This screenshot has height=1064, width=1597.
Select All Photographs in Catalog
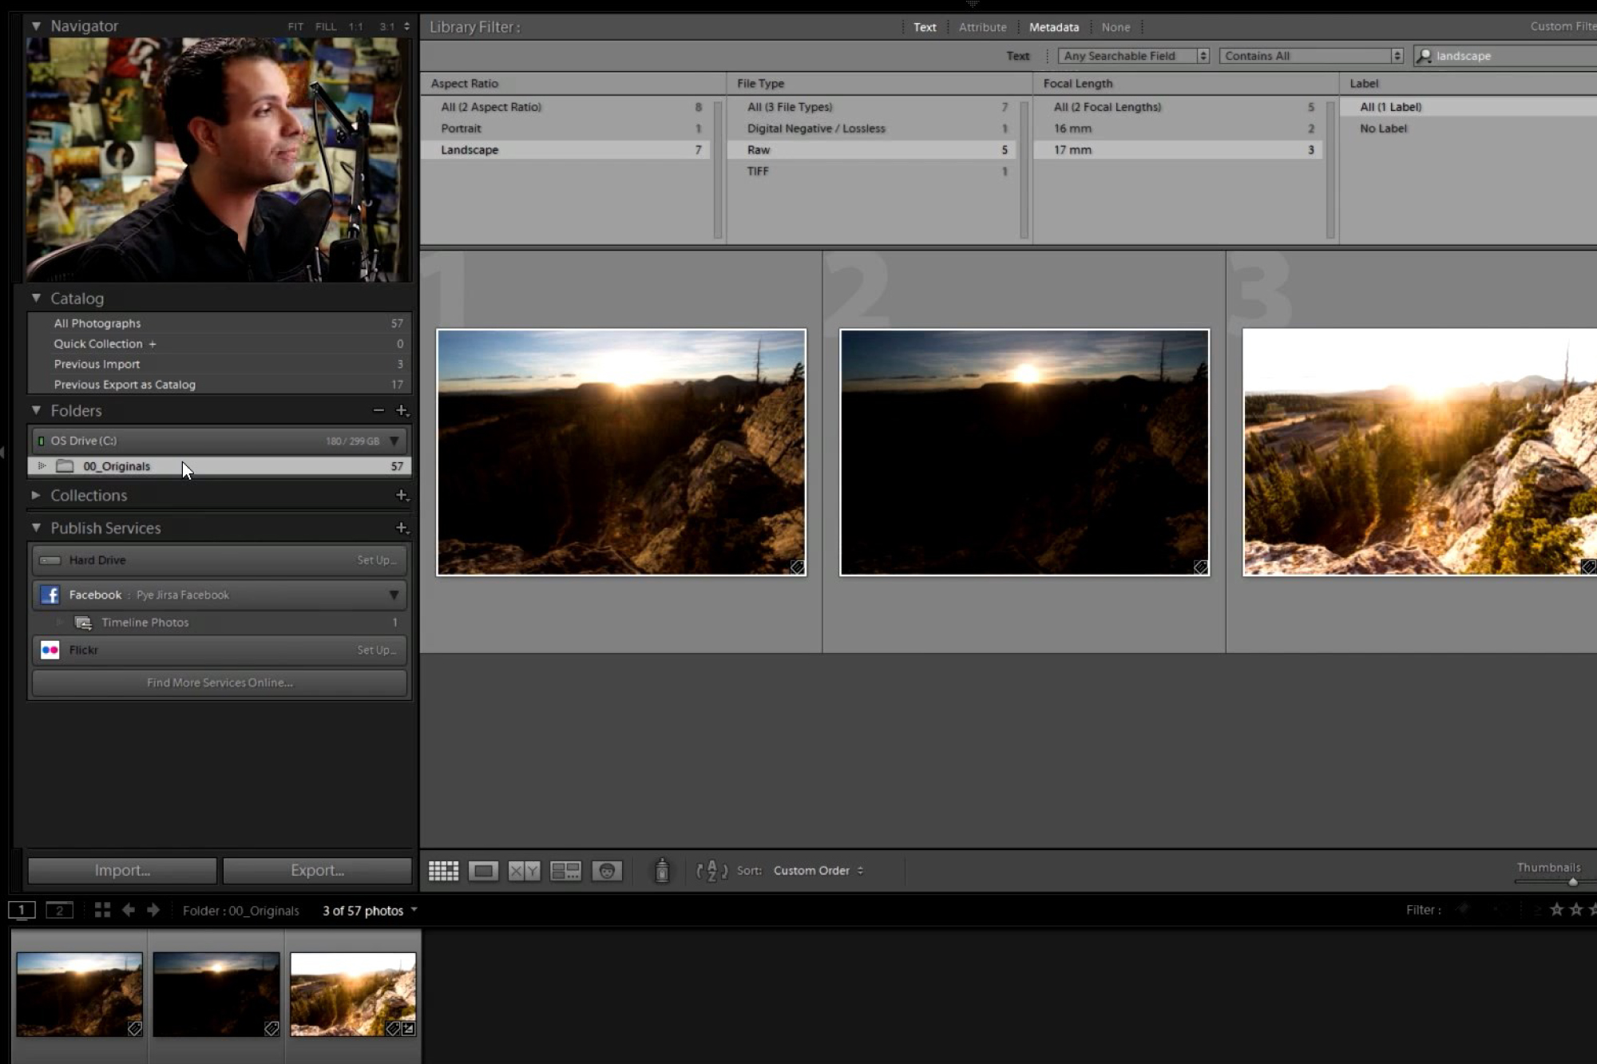coord(220,323)
